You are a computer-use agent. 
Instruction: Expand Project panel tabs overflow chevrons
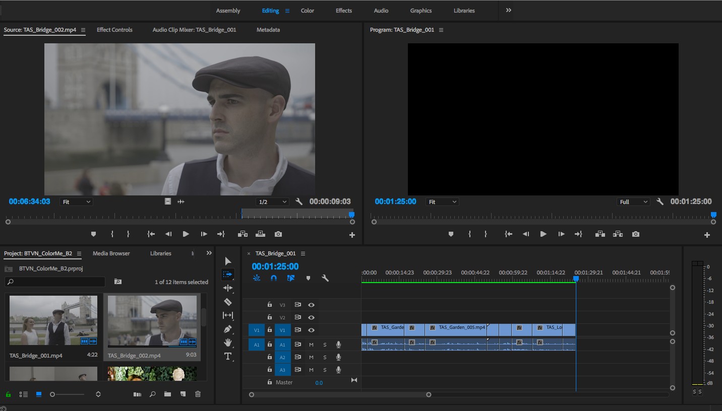pos(209,253)
